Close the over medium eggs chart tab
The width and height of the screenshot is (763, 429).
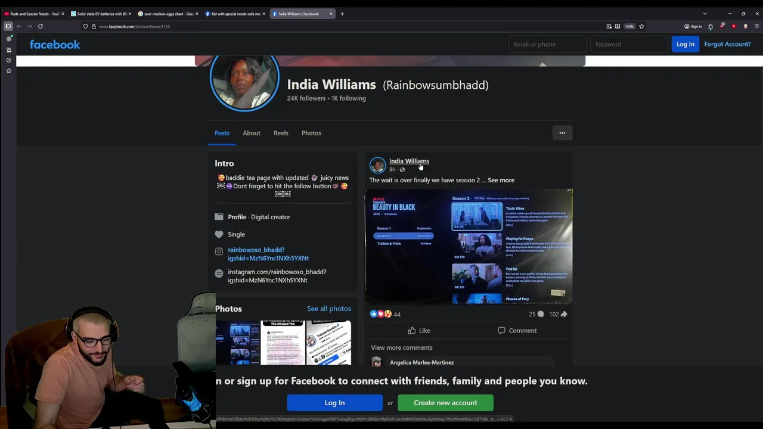point(197,14)
